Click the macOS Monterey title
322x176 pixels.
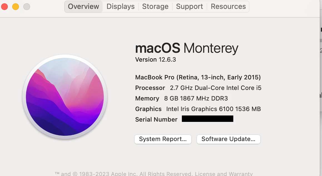coord(187,48)
